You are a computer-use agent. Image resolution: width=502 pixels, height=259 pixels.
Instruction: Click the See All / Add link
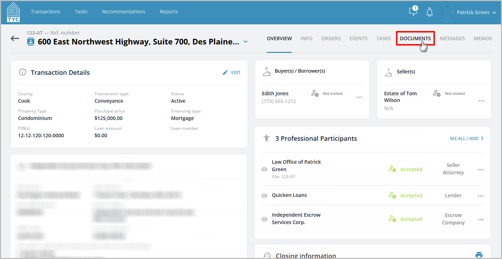[x=467, y=139]
